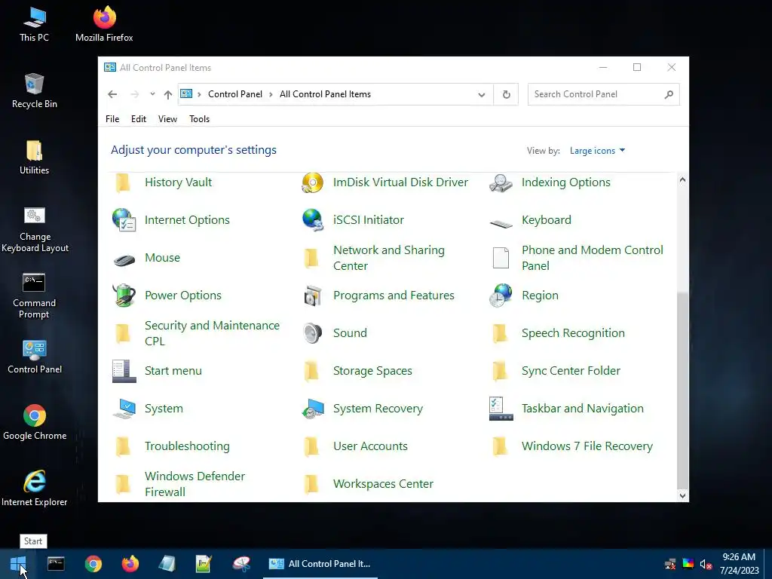Screen dimensions: 772x579
Task: Open Network and Sharing Center icon
Action: (x=311, y=258)
